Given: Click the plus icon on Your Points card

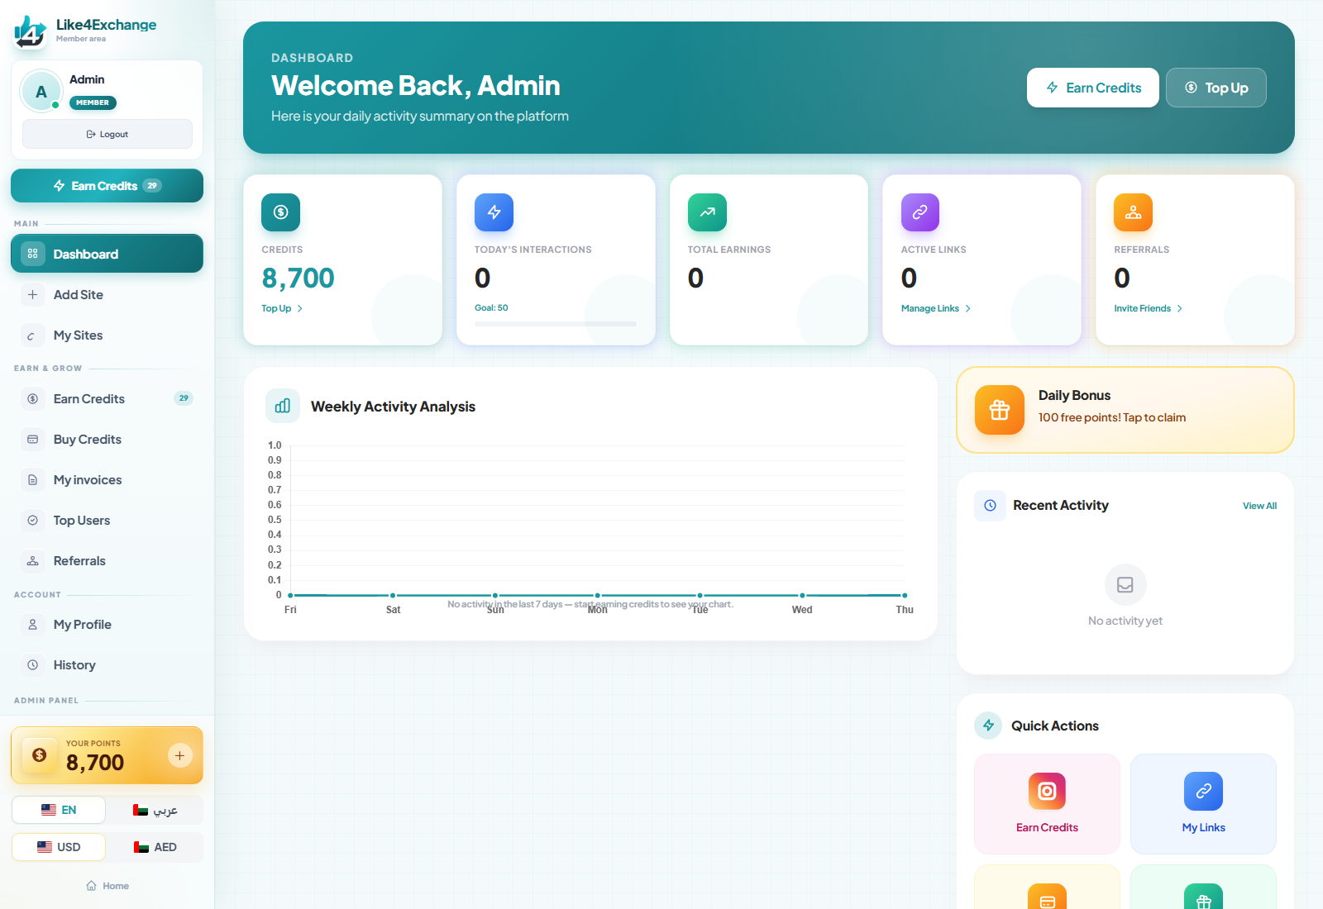Looking at the screenshot, I should coord(179,755).
